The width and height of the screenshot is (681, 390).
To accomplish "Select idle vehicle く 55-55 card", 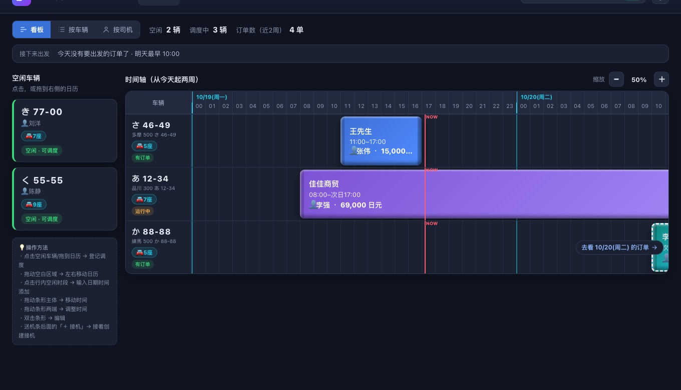I will (x=65, y=199).
